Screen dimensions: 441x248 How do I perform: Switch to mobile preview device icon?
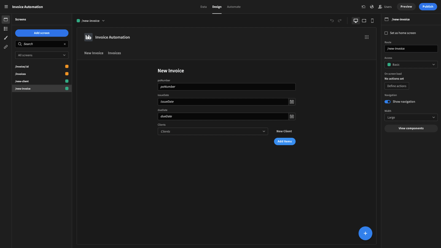point(372,21)
